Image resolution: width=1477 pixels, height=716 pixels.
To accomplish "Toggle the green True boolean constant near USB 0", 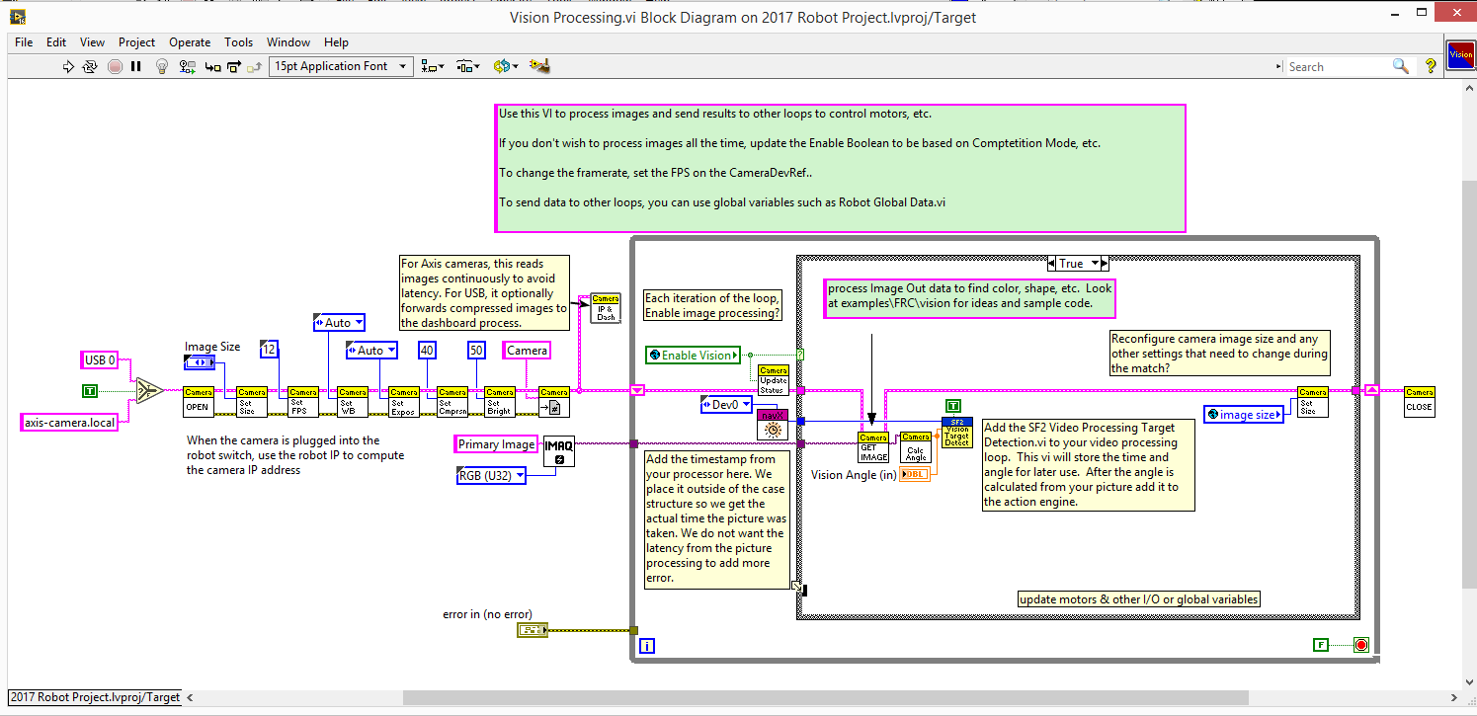I will pos(90,391).
